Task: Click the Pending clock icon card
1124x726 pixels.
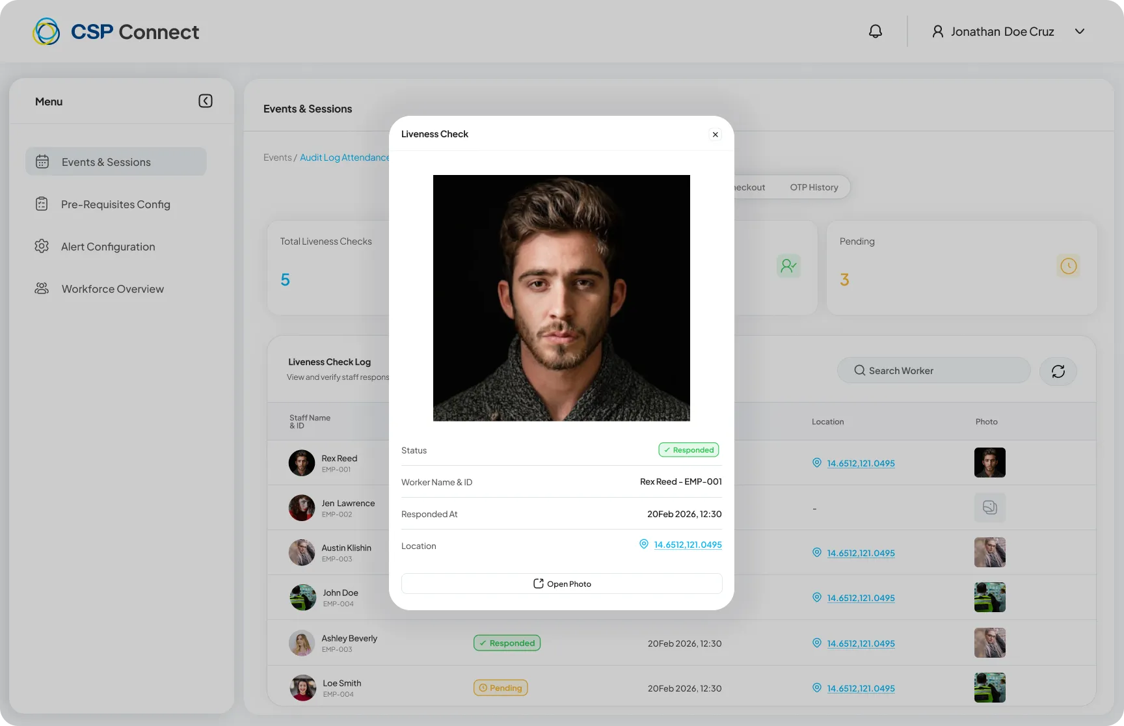Action: 1069,265
